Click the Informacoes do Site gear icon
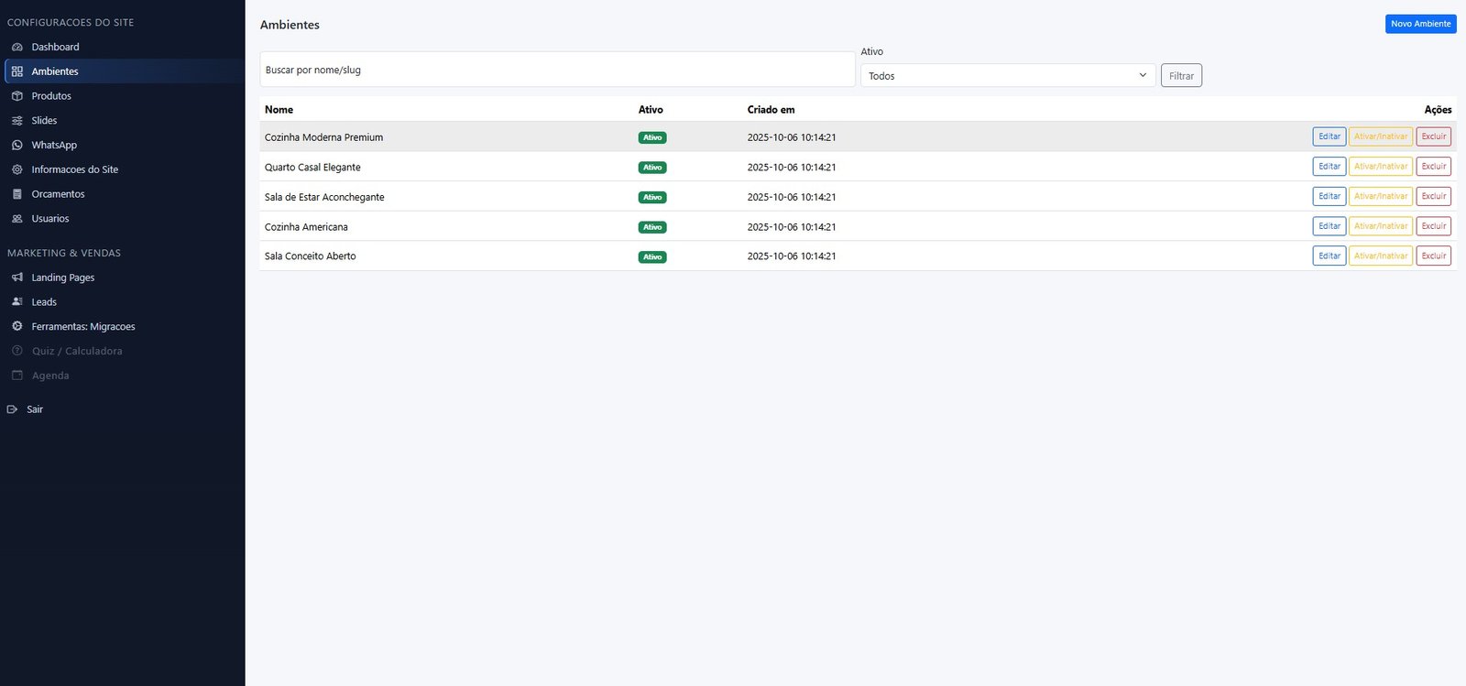The width and height of the screenshot is (1466, 686). [16, 169]
